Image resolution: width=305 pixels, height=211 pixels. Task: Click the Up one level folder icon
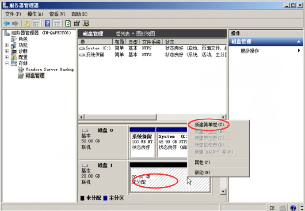tap(27, 23)
